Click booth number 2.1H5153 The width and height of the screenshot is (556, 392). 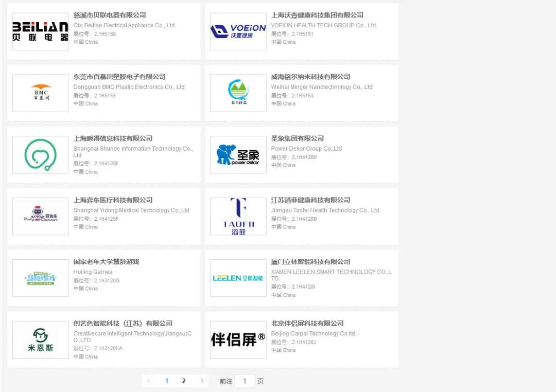(x=303, y=96)
